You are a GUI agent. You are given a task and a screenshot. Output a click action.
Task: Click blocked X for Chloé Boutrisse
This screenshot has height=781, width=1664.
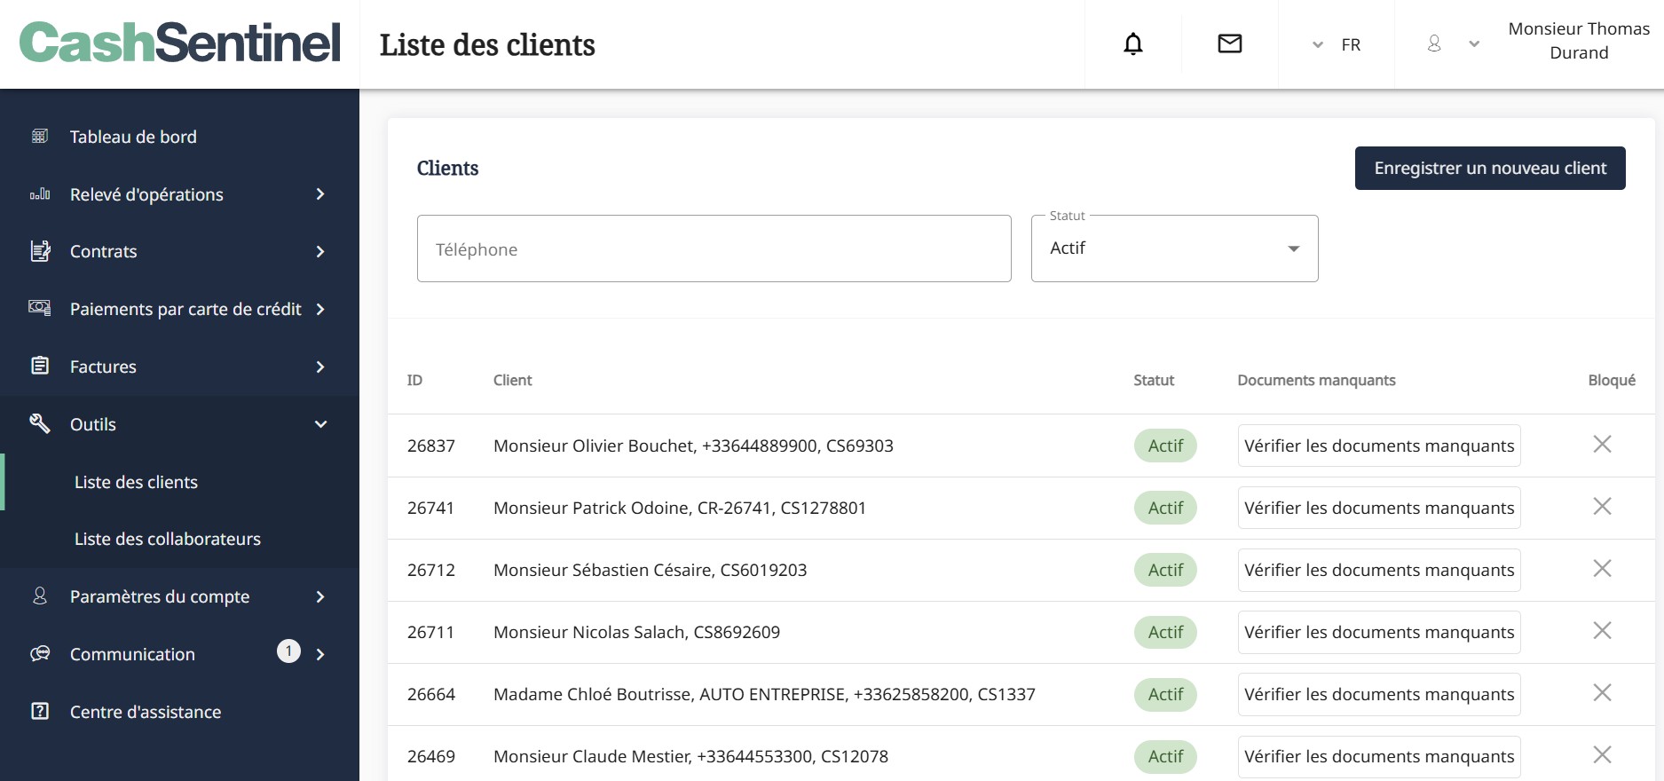click(1602, 692)
